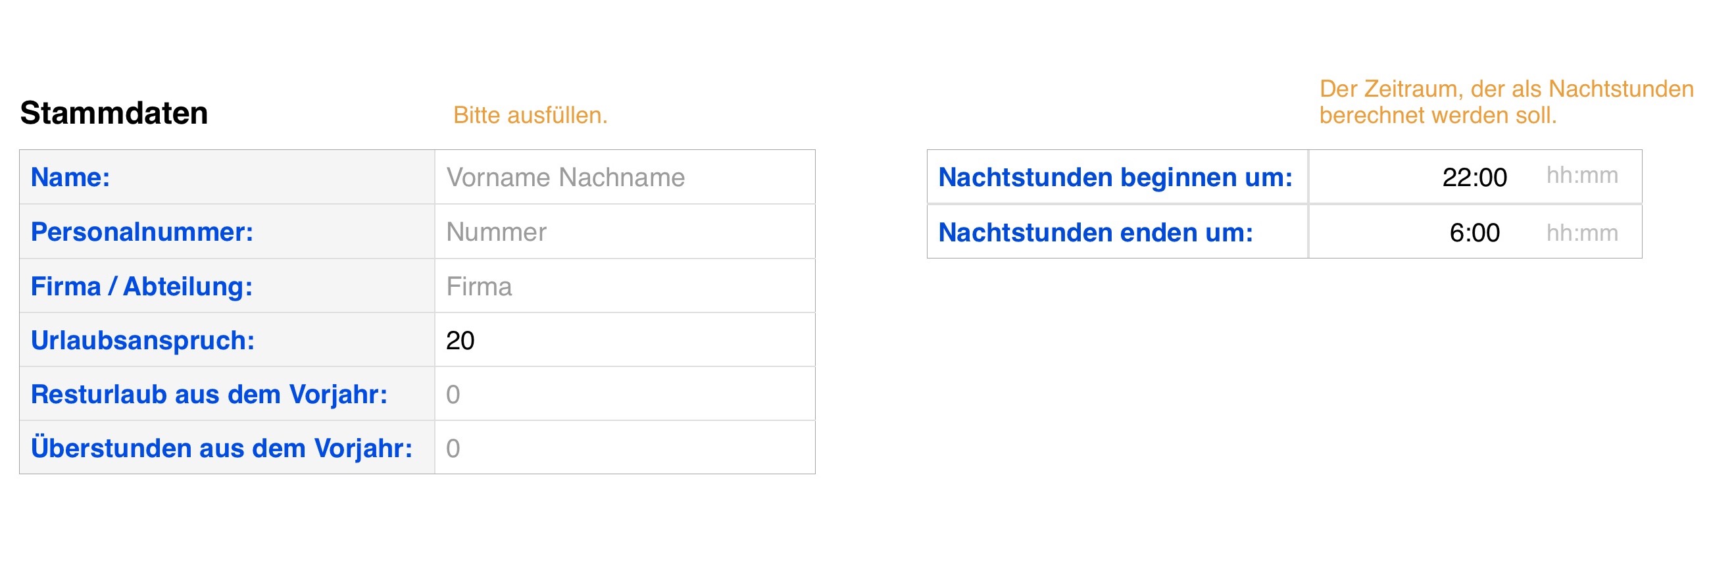Select the 'Überstunden aus dem Vorjahr:' label
The height and width of the screenshot is (567, 1711).
pos(222,448)
